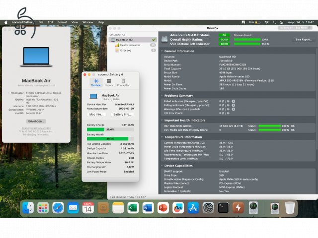Viewport: 318px width, 238px height.
Task: Open the Apple menu
Action: (6, 22)
